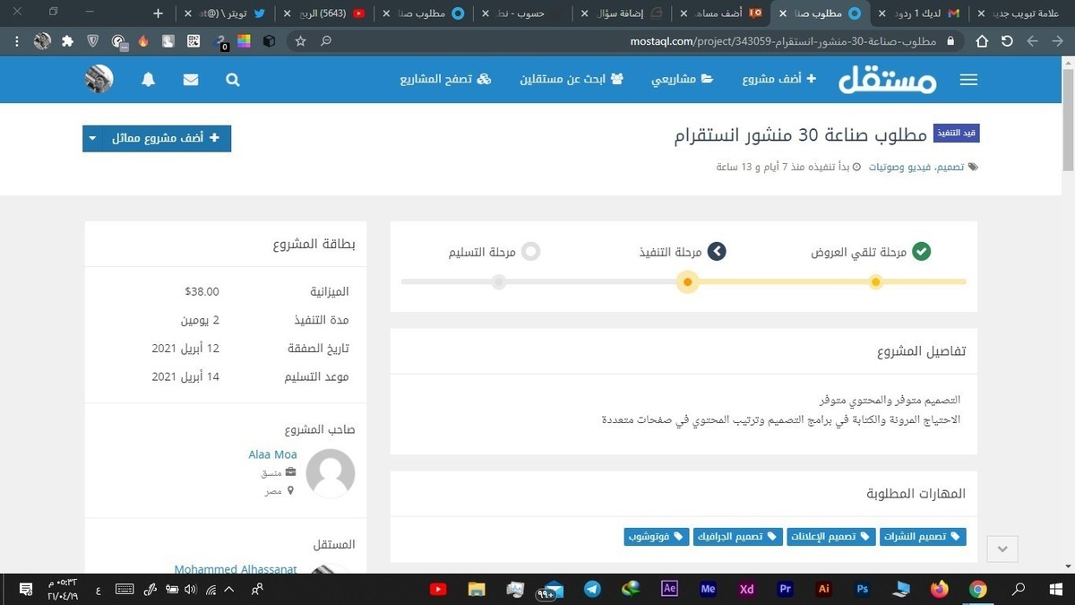Open the Chrome three-dot menu

click(x=17, y=41)
